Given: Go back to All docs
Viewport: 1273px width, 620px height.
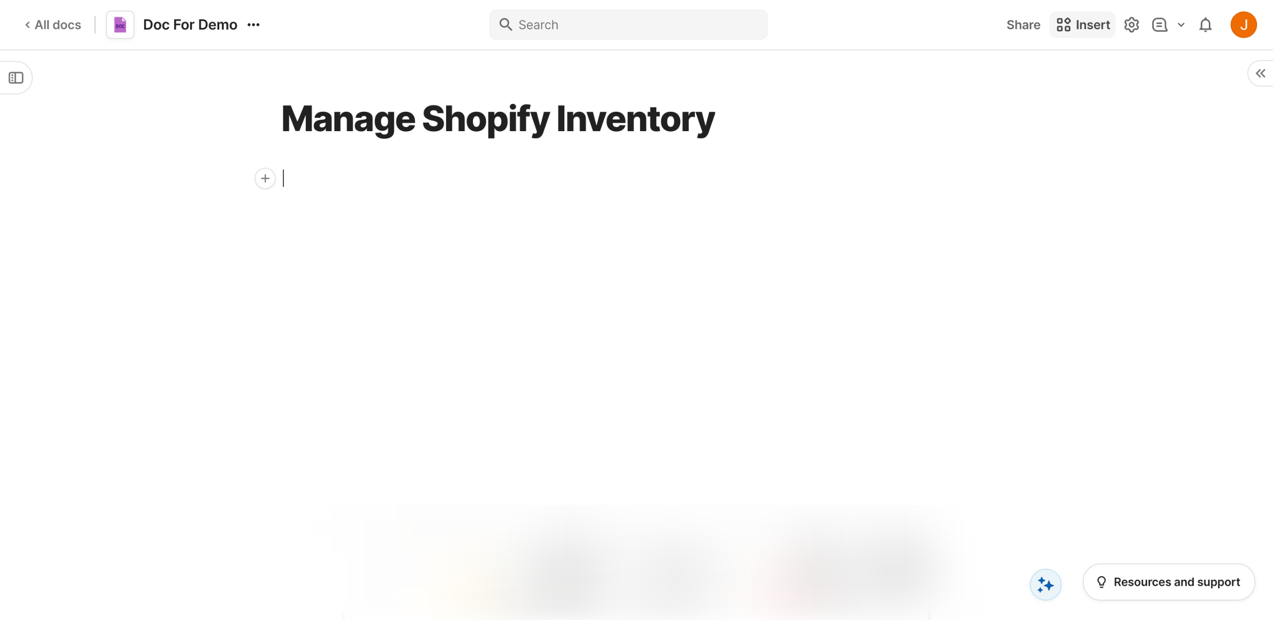Looking at the screenshot, I should pyautogui.click(x=53, y=25).
